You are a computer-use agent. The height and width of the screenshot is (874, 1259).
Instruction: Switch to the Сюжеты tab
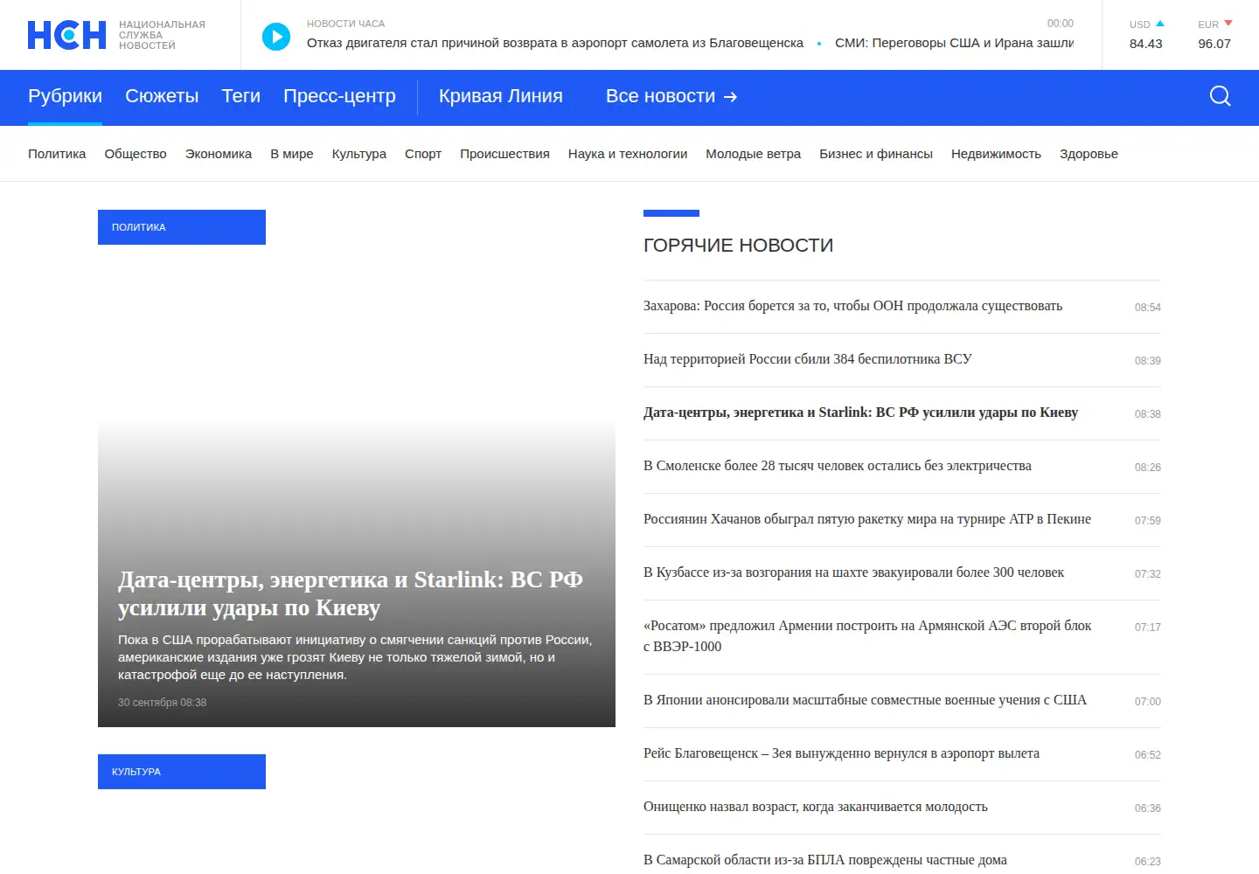[x=162, y=96]
